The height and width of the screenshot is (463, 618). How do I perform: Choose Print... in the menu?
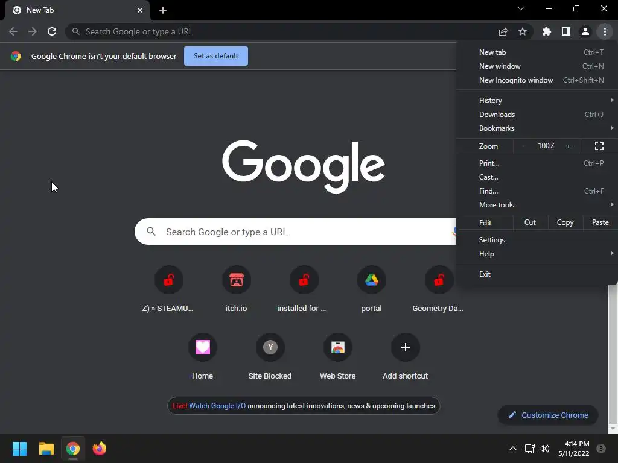coord(537,163)
